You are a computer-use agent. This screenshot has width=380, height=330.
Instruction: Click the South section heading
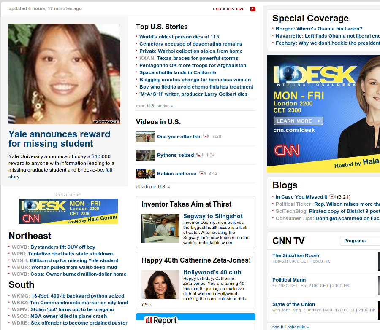[22, 284]
